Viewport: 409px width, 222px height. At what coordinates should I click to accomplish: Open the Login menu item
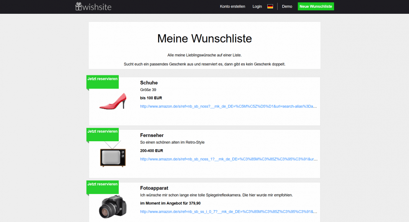pyautogui.click(x=257, y=7)
